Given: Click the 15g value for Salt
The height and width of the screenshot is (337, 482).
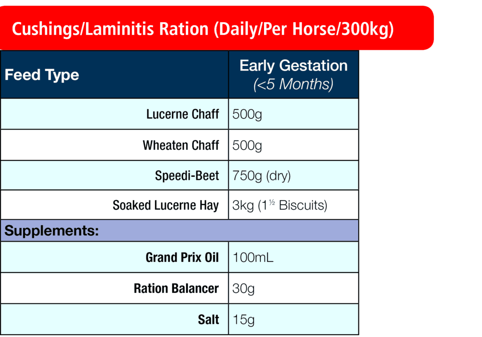Looking at the screenshot, I should click(x=243, y=320).
